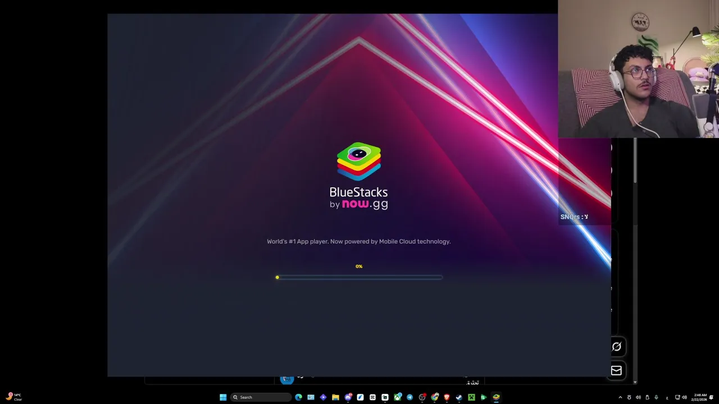Expand the system tray hidden icons chevron

620,397
